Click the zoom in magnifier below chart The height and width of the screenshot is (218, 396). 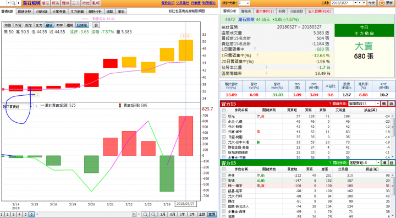(x=153, y=214)
